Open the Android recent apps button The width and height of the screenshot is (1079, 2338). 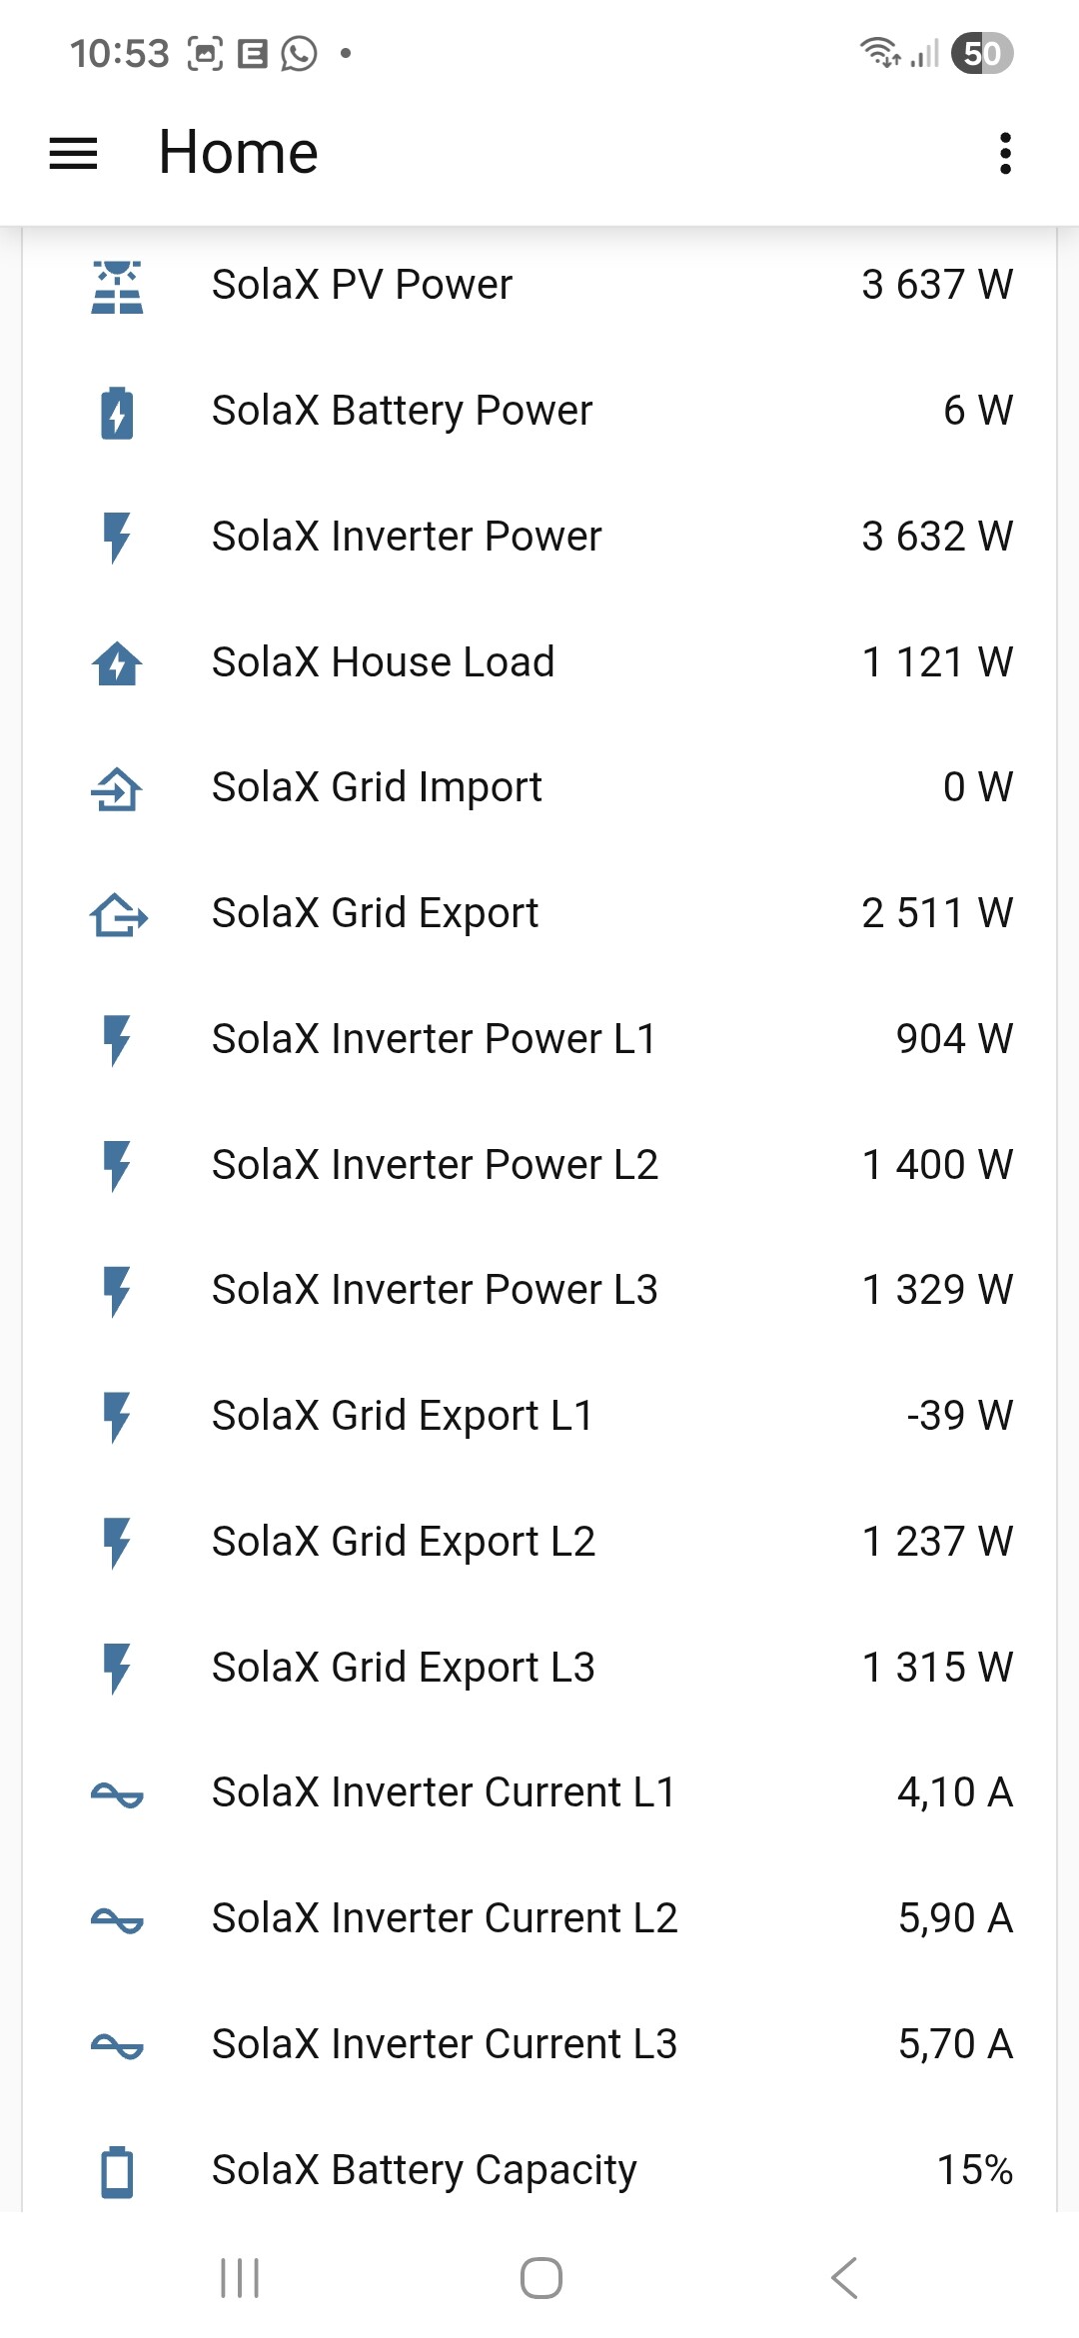point(240,2278)
